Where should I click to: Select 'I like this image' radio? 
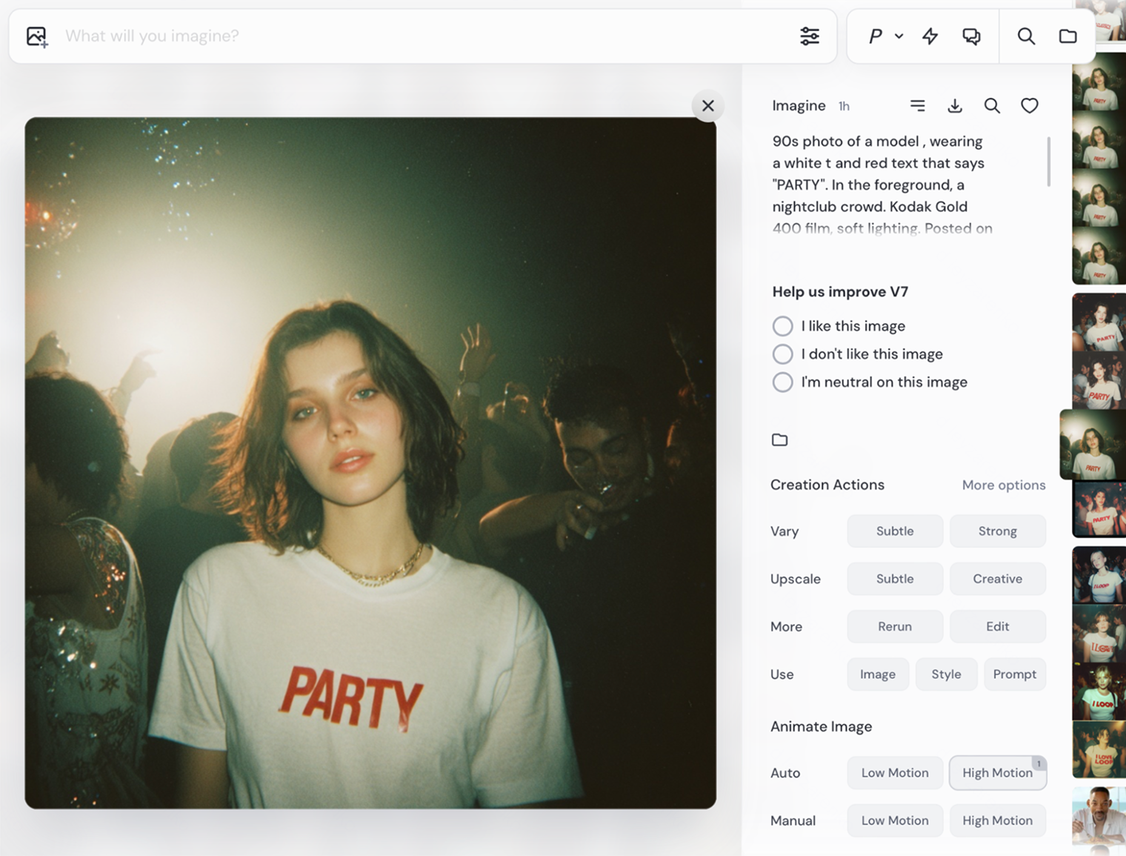[x=782, y=326]
